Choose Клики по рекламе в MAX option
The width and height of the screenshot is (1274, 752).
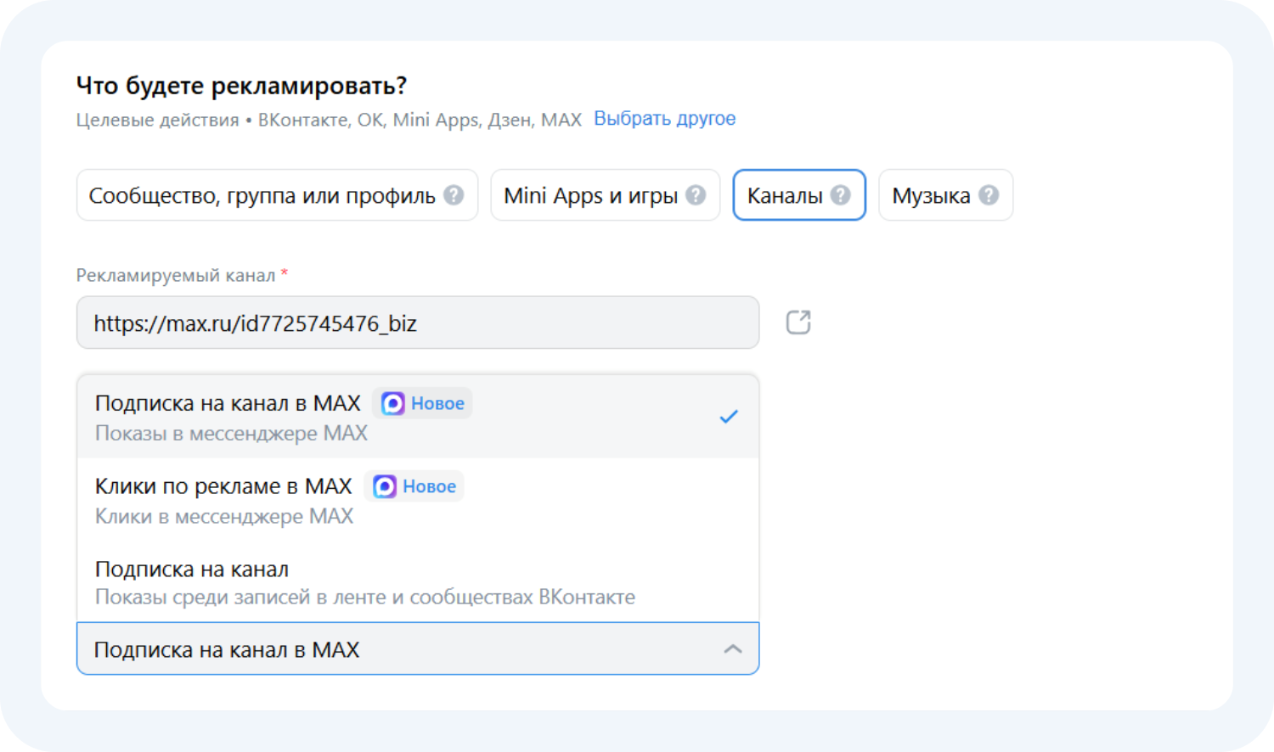418,500
